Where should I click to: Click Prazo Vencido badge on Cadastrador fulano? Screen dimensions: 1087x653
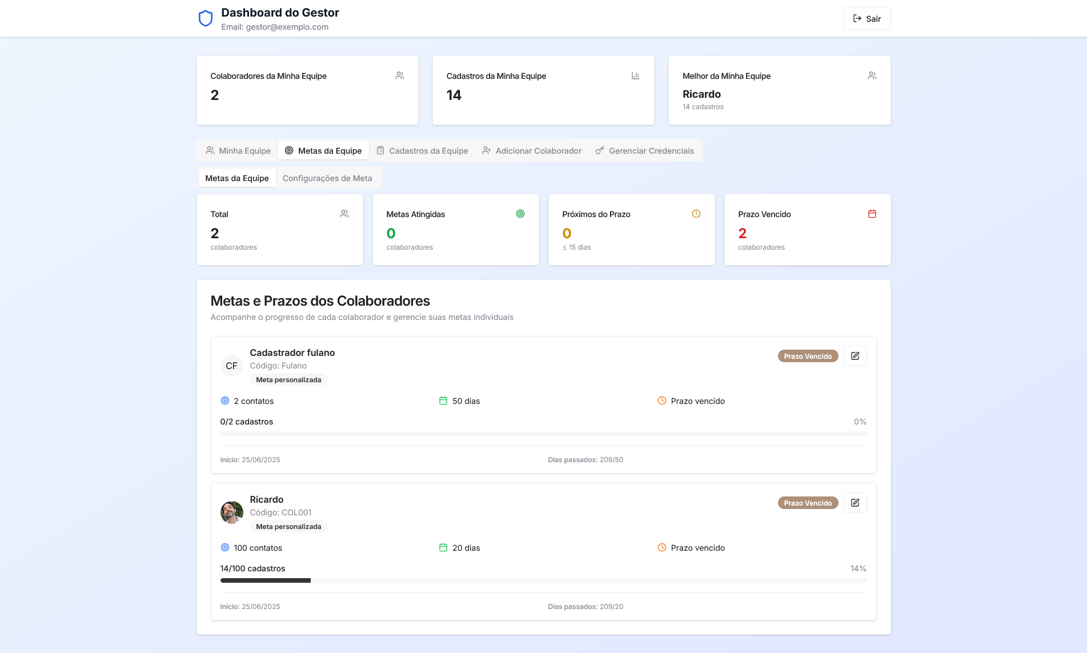pos(807,356)
